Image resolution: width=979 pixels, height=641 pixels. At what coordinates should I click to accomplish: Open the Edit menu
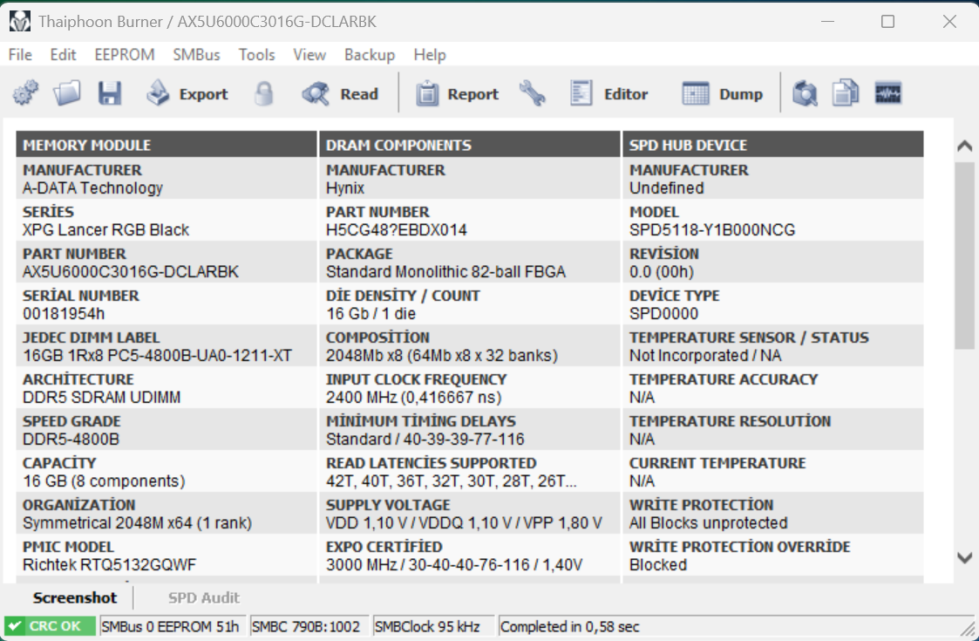coord(63,55)
